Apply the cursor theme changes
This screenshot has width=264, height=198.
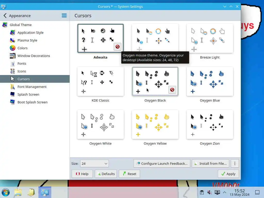pyautogui.click(x=228, y=174)
